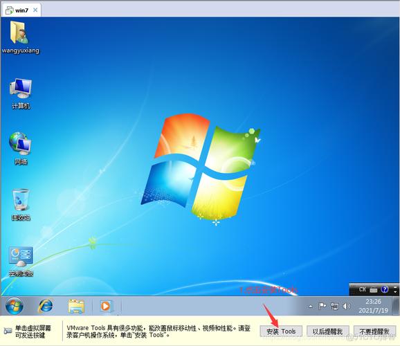Click the CH language bar indicator
This screenshot has width=400, height=346.
362,289
